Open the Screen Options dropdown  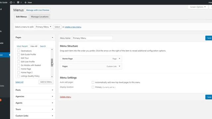point(198,7)
